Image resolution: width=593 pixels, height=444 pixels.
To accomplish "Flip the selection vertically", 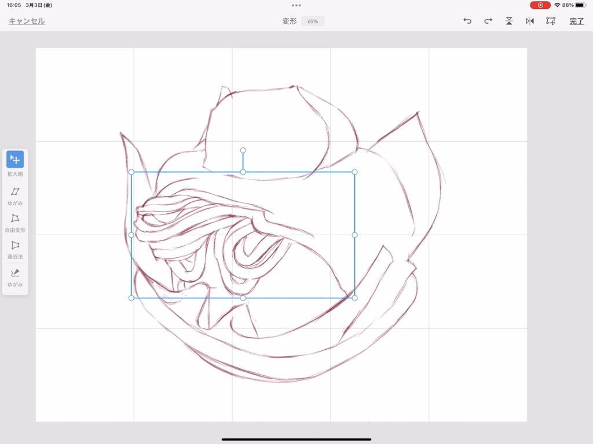I will point(508,21).
